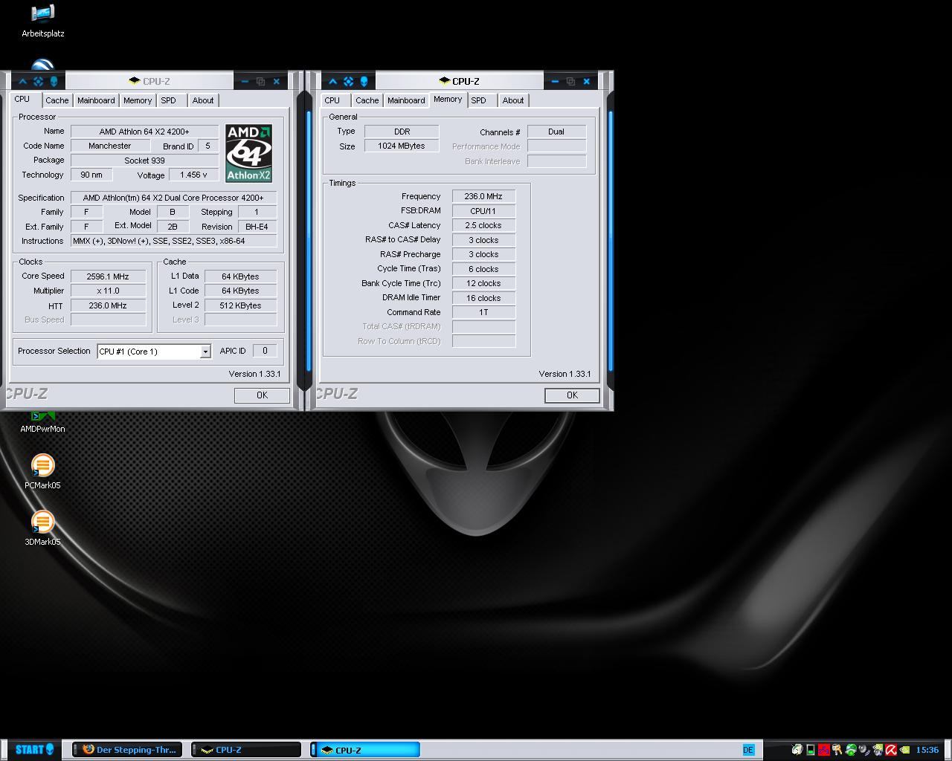The width and height of the screenshot is (952, 761).
Task: Click the taskbar clock showing 15:36
Action: pos(927,750)
